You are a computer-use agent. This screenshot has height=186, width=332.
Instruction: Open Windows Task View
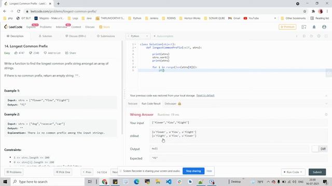point(90,181)
